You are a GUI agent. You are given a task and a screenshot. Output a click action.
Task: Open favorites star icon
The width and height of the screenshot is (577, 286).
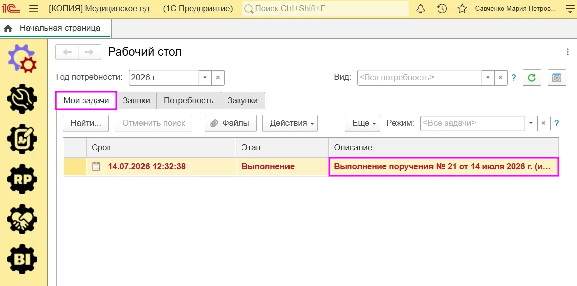point(462,9)
